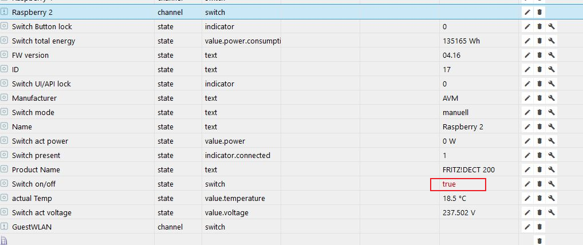Click the Switch Button lock value 0

(445, 27)
